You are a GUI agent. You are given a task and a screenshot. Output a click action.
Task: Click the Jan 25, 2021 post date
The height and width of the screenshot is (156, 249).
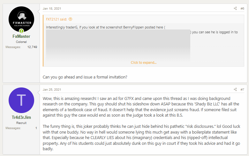[x=52, y=89]
